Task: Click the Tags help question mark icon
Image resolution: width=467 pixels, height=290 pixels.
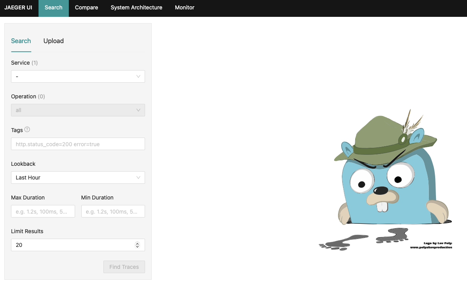Action: [27, 130]
